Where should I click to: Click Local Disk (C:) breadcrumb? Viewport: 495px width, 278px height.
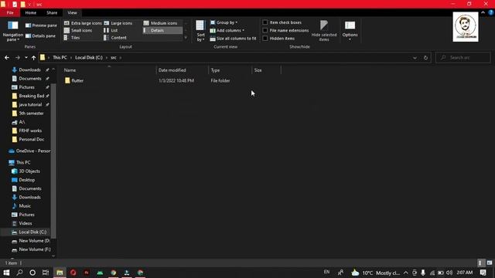[x=89, y=58]
